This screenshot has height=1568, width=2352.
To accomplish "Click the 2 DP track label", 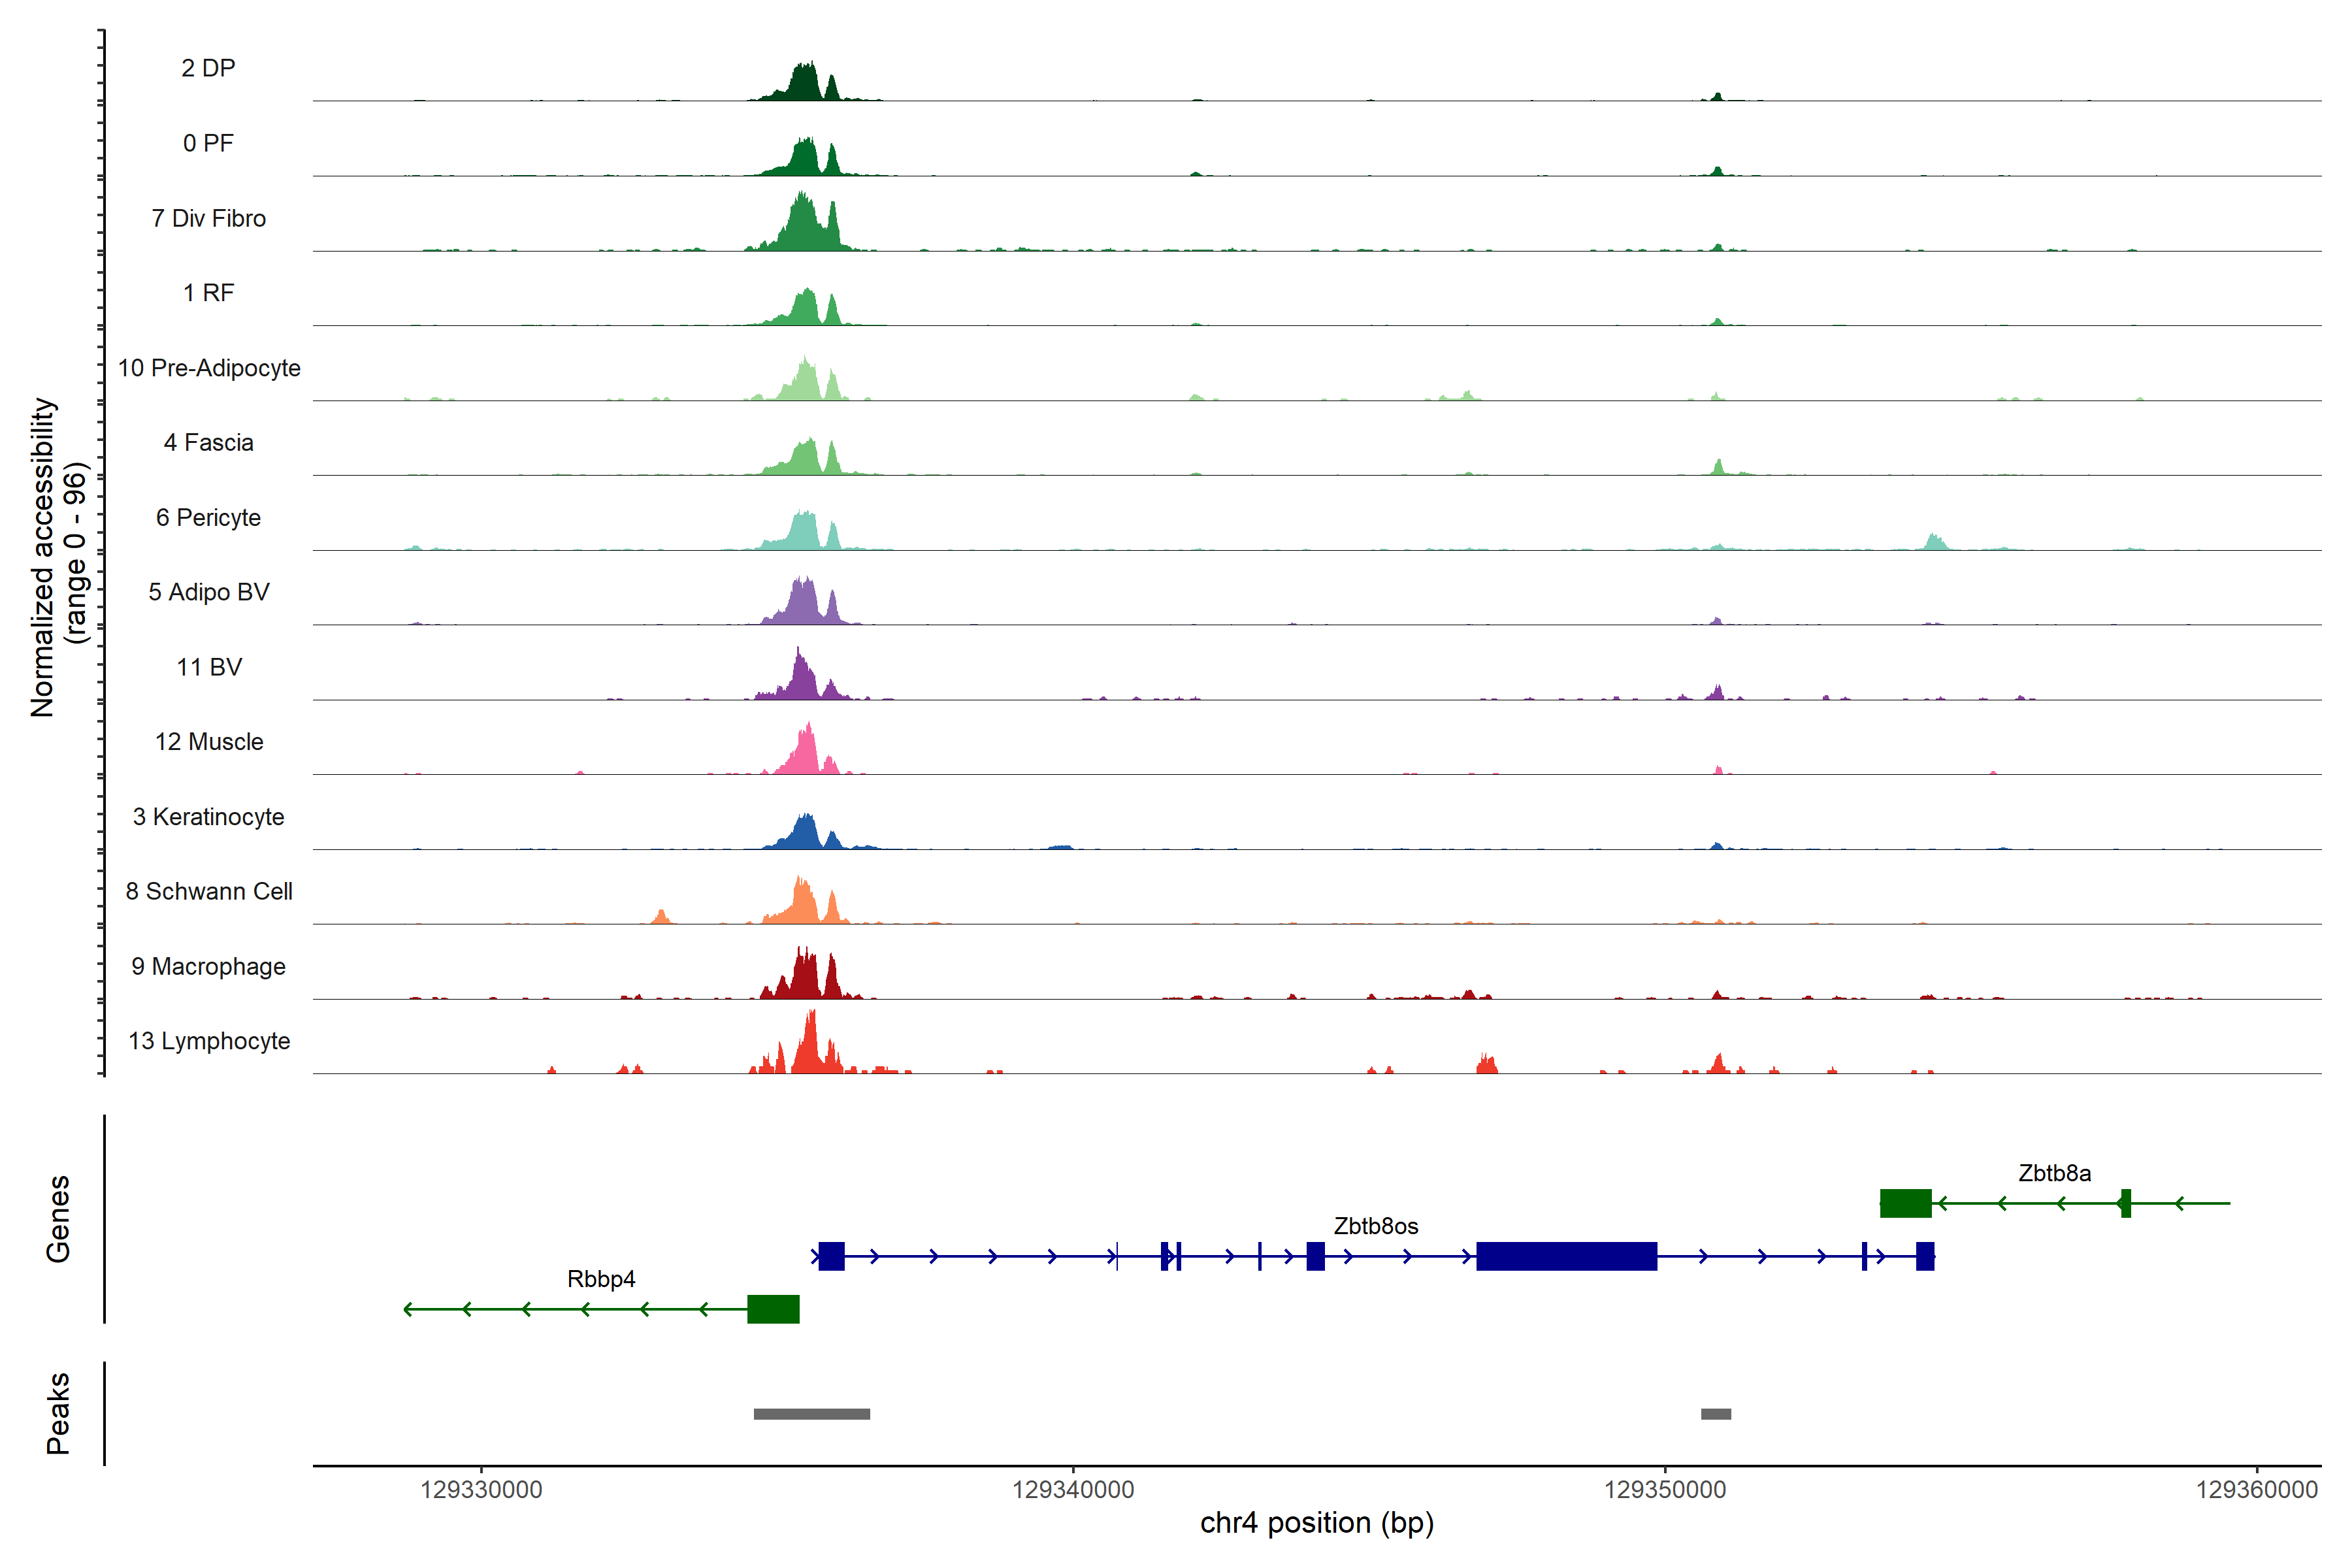I will pos(208,68).
